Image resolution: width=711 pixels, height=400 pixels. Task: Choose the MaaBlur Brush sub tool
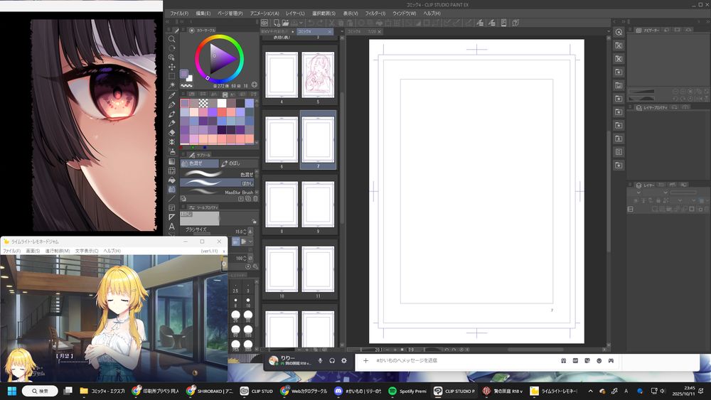[x=217, y=192]
